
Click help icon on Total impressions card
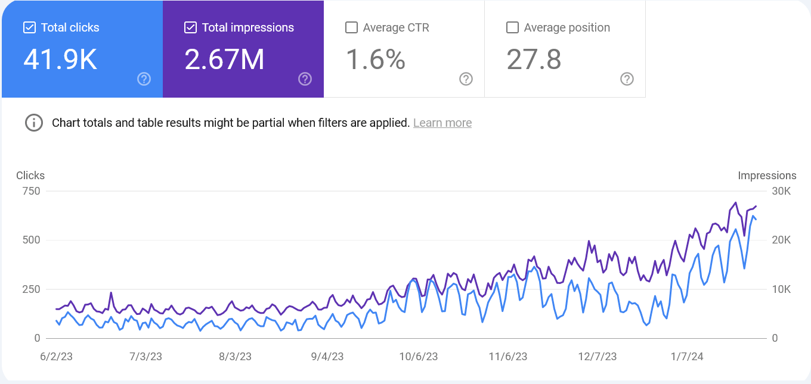305,79
